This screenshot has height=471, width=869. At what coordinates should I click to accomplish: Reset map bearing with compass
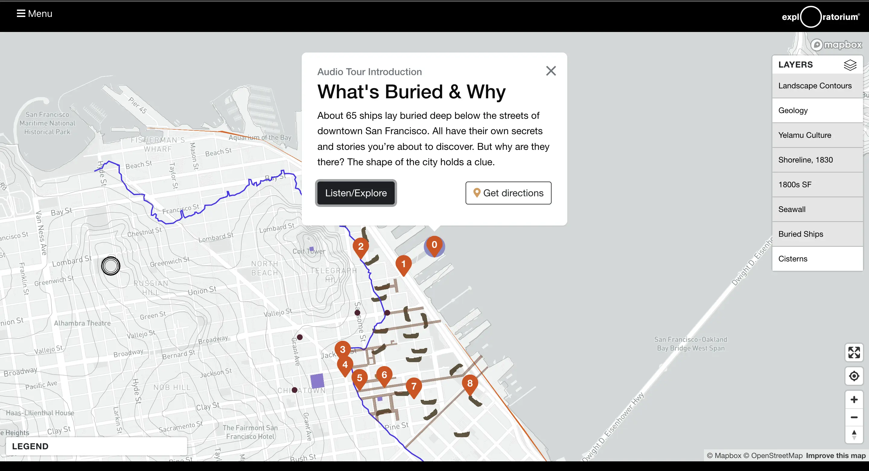pos(854,435)
